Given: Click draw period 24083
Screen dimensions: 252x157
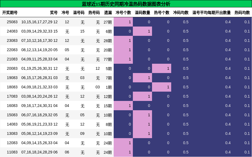Looking at the screenshot, I should [12, 31].
